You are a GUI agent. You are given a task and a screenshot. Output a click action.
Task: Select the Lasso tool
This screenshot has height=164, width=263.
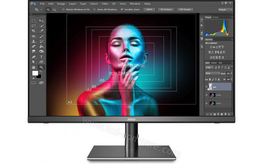pyautogui.click(x=34, y=26)
